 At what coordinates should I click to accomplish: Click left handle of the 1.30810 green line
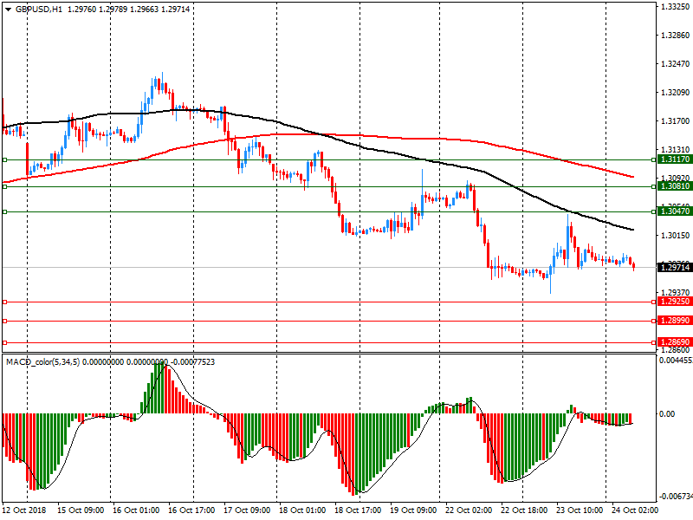tap(4, 186)
